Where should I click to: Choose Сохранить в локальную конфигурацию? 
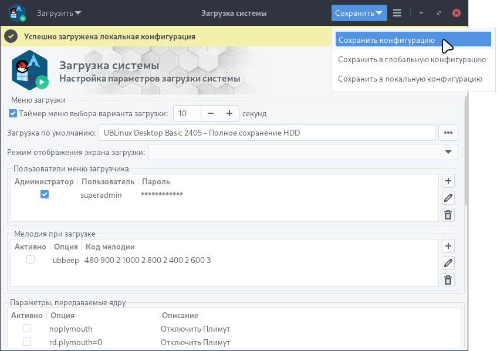tap(410, 79)
